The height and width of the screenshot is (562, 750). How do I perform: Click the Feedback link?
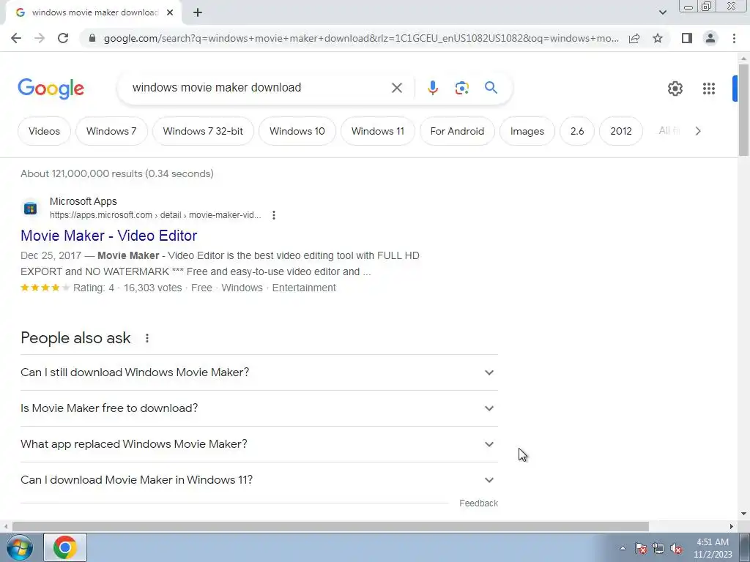[478, 503]
